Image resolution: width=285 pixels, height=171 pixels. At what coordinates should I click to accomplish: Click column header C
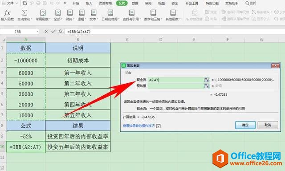pos(127,40)
